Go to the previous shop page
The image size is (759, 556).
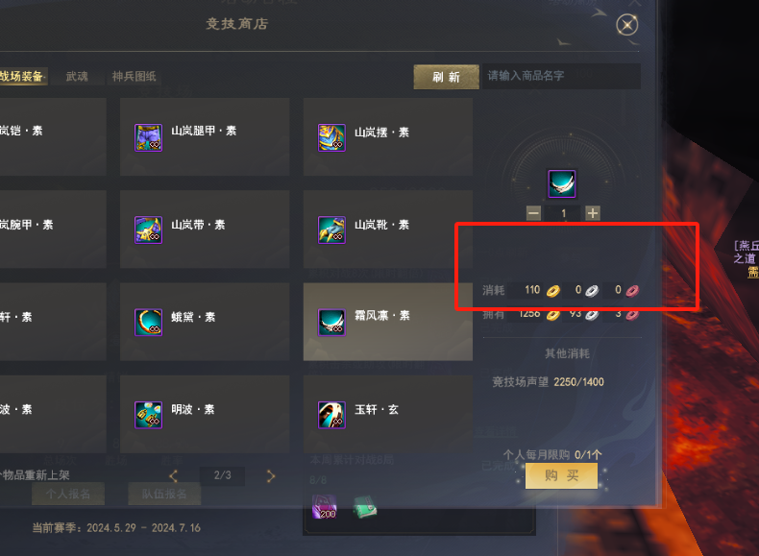coord(173,476)
